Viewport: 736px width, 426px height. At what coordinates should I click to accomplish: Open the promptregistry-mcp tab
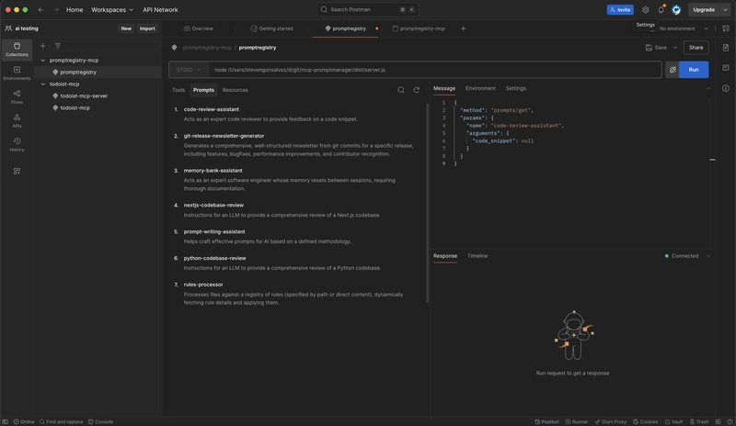tap(419, 28)
